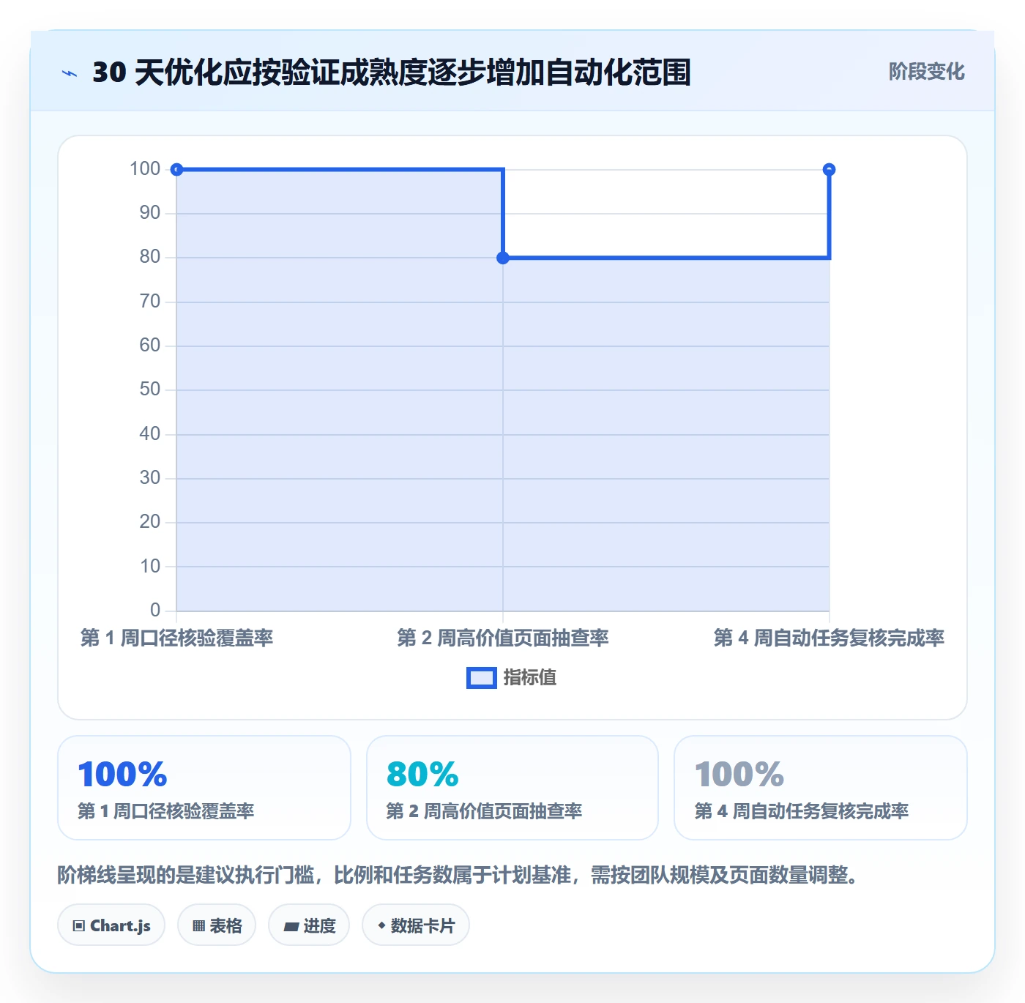Click the first data point at value 100

176,170
